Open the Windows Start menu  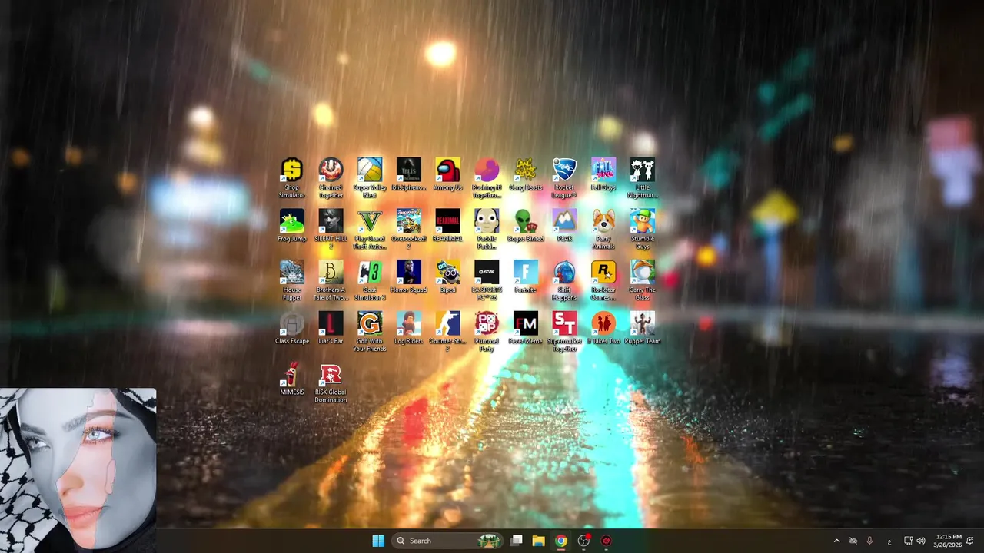[x=378, y=541]
